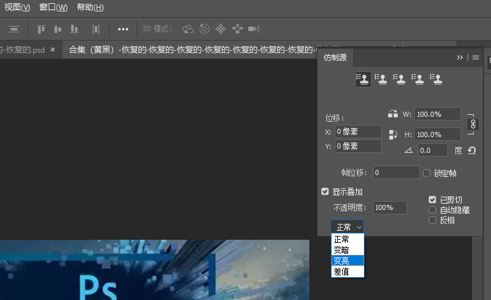Choose 变亮 from the dropdown list
Image resolution: width=491 pixels, height=300 pixels.
click(x=347, y=261)
